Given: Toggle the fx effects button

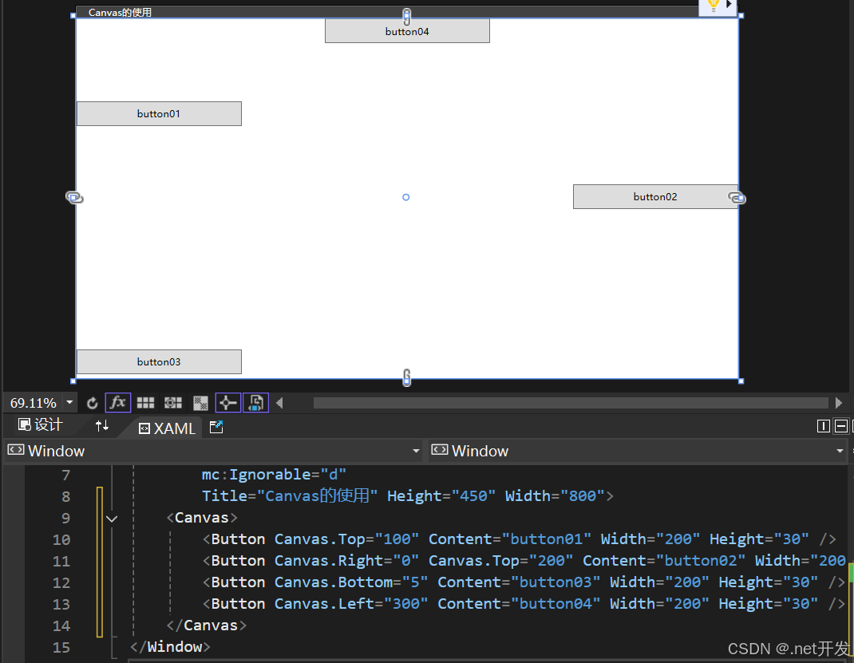Looking at the screenshot, I should [117, 403].
